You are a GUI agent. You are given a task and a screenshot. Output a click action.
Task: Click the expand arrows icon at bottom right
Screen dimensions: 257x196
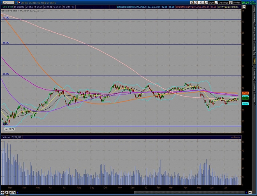point(250,192)
